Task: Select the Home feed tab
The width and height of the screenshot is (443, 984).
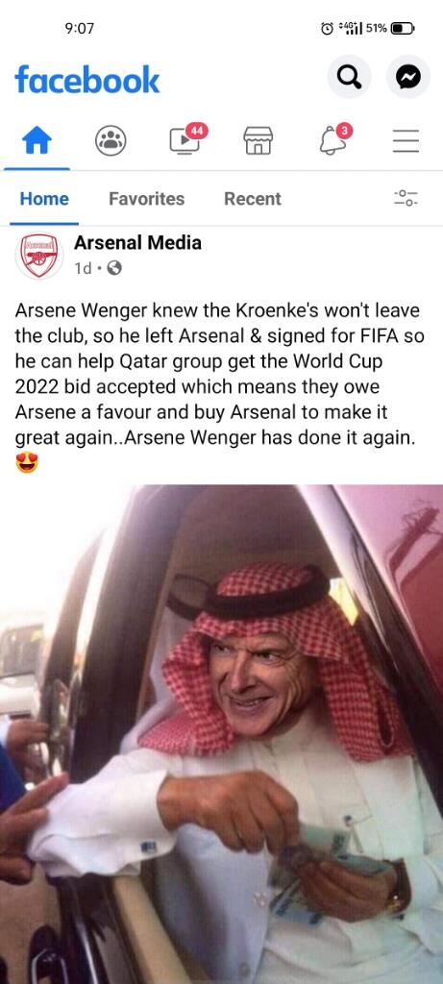Action: 44,199
